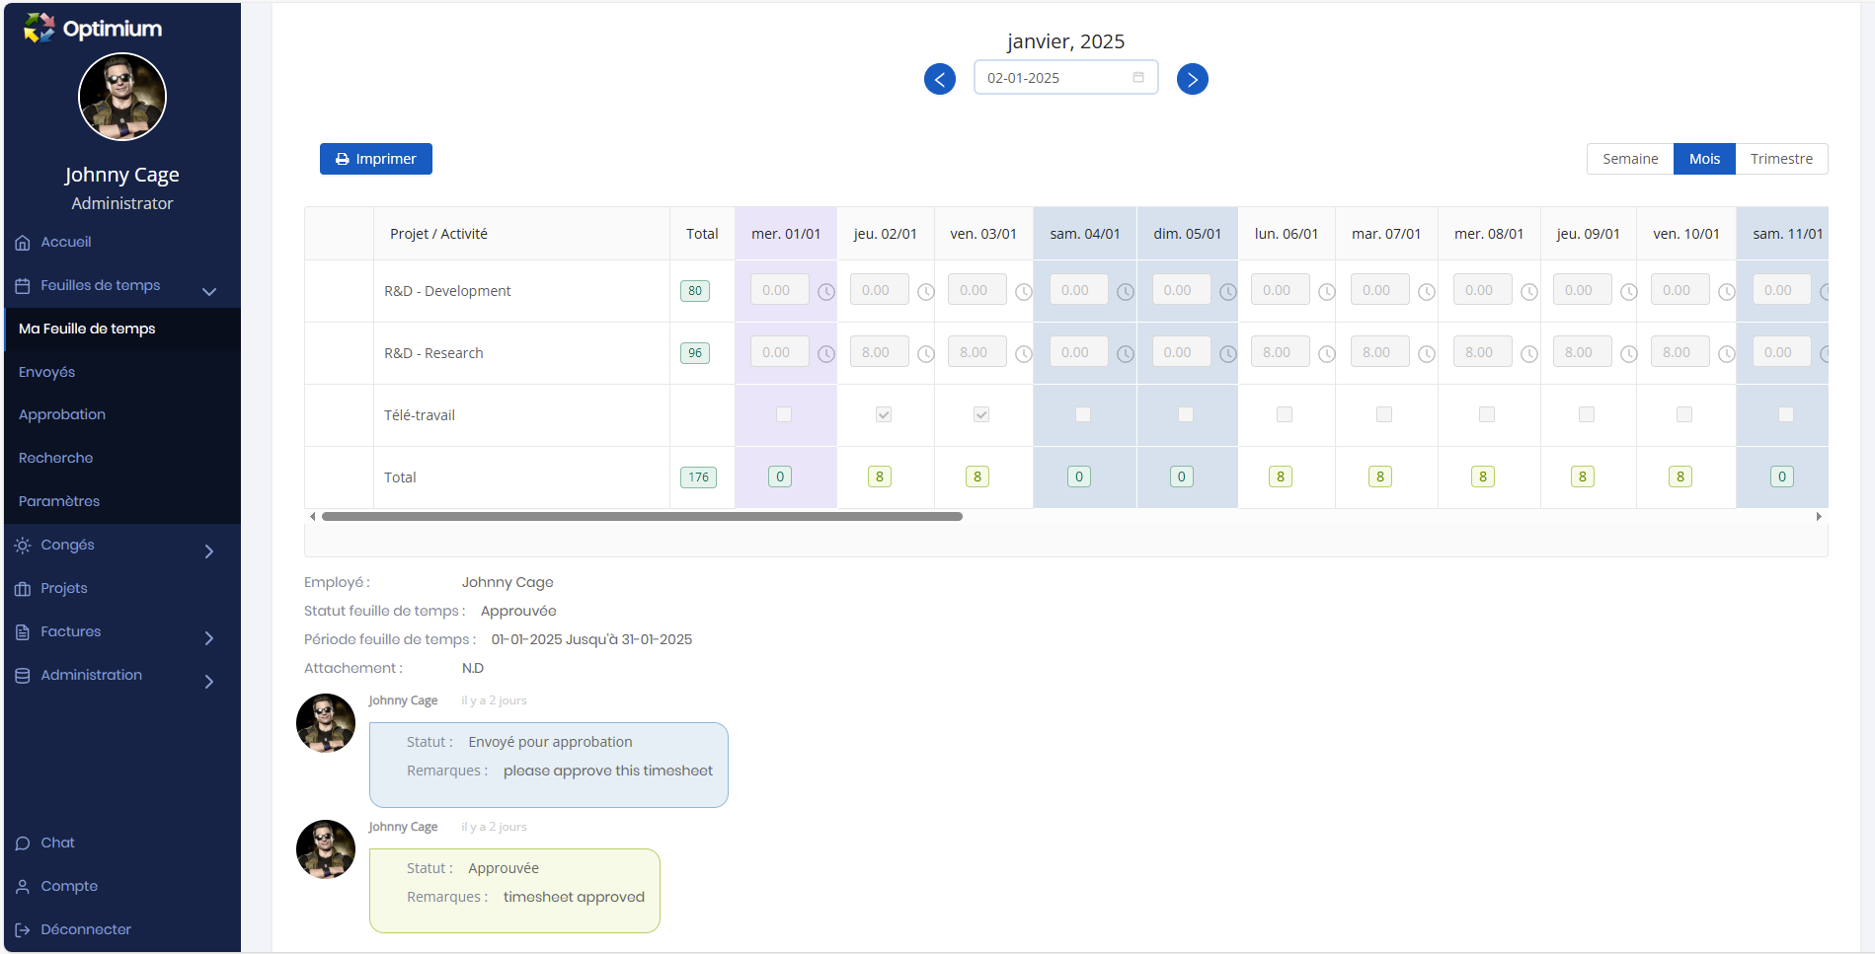Toggle Télé-travail checkbox for mer. 01/01
Image resolution: width=1875 pixels, height=954 pixels.
pyautogui.click(x=784, y=415)
